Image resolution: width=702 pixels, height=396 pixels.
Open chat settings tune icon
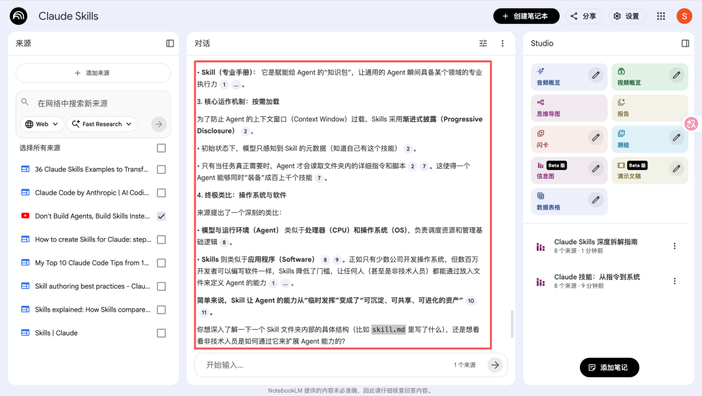click(x=483, y=43)
